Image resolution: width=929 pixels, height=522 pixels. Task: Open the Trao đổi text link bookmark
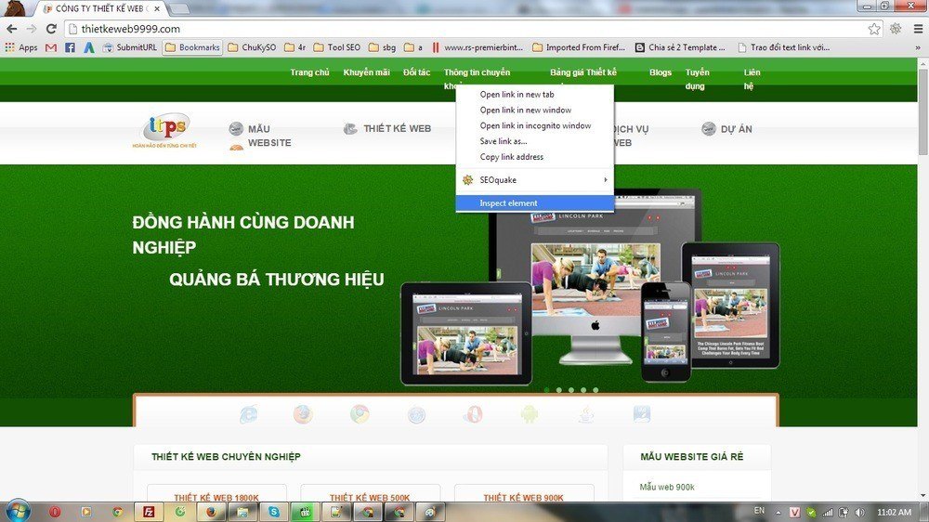(x=783, y=47)
